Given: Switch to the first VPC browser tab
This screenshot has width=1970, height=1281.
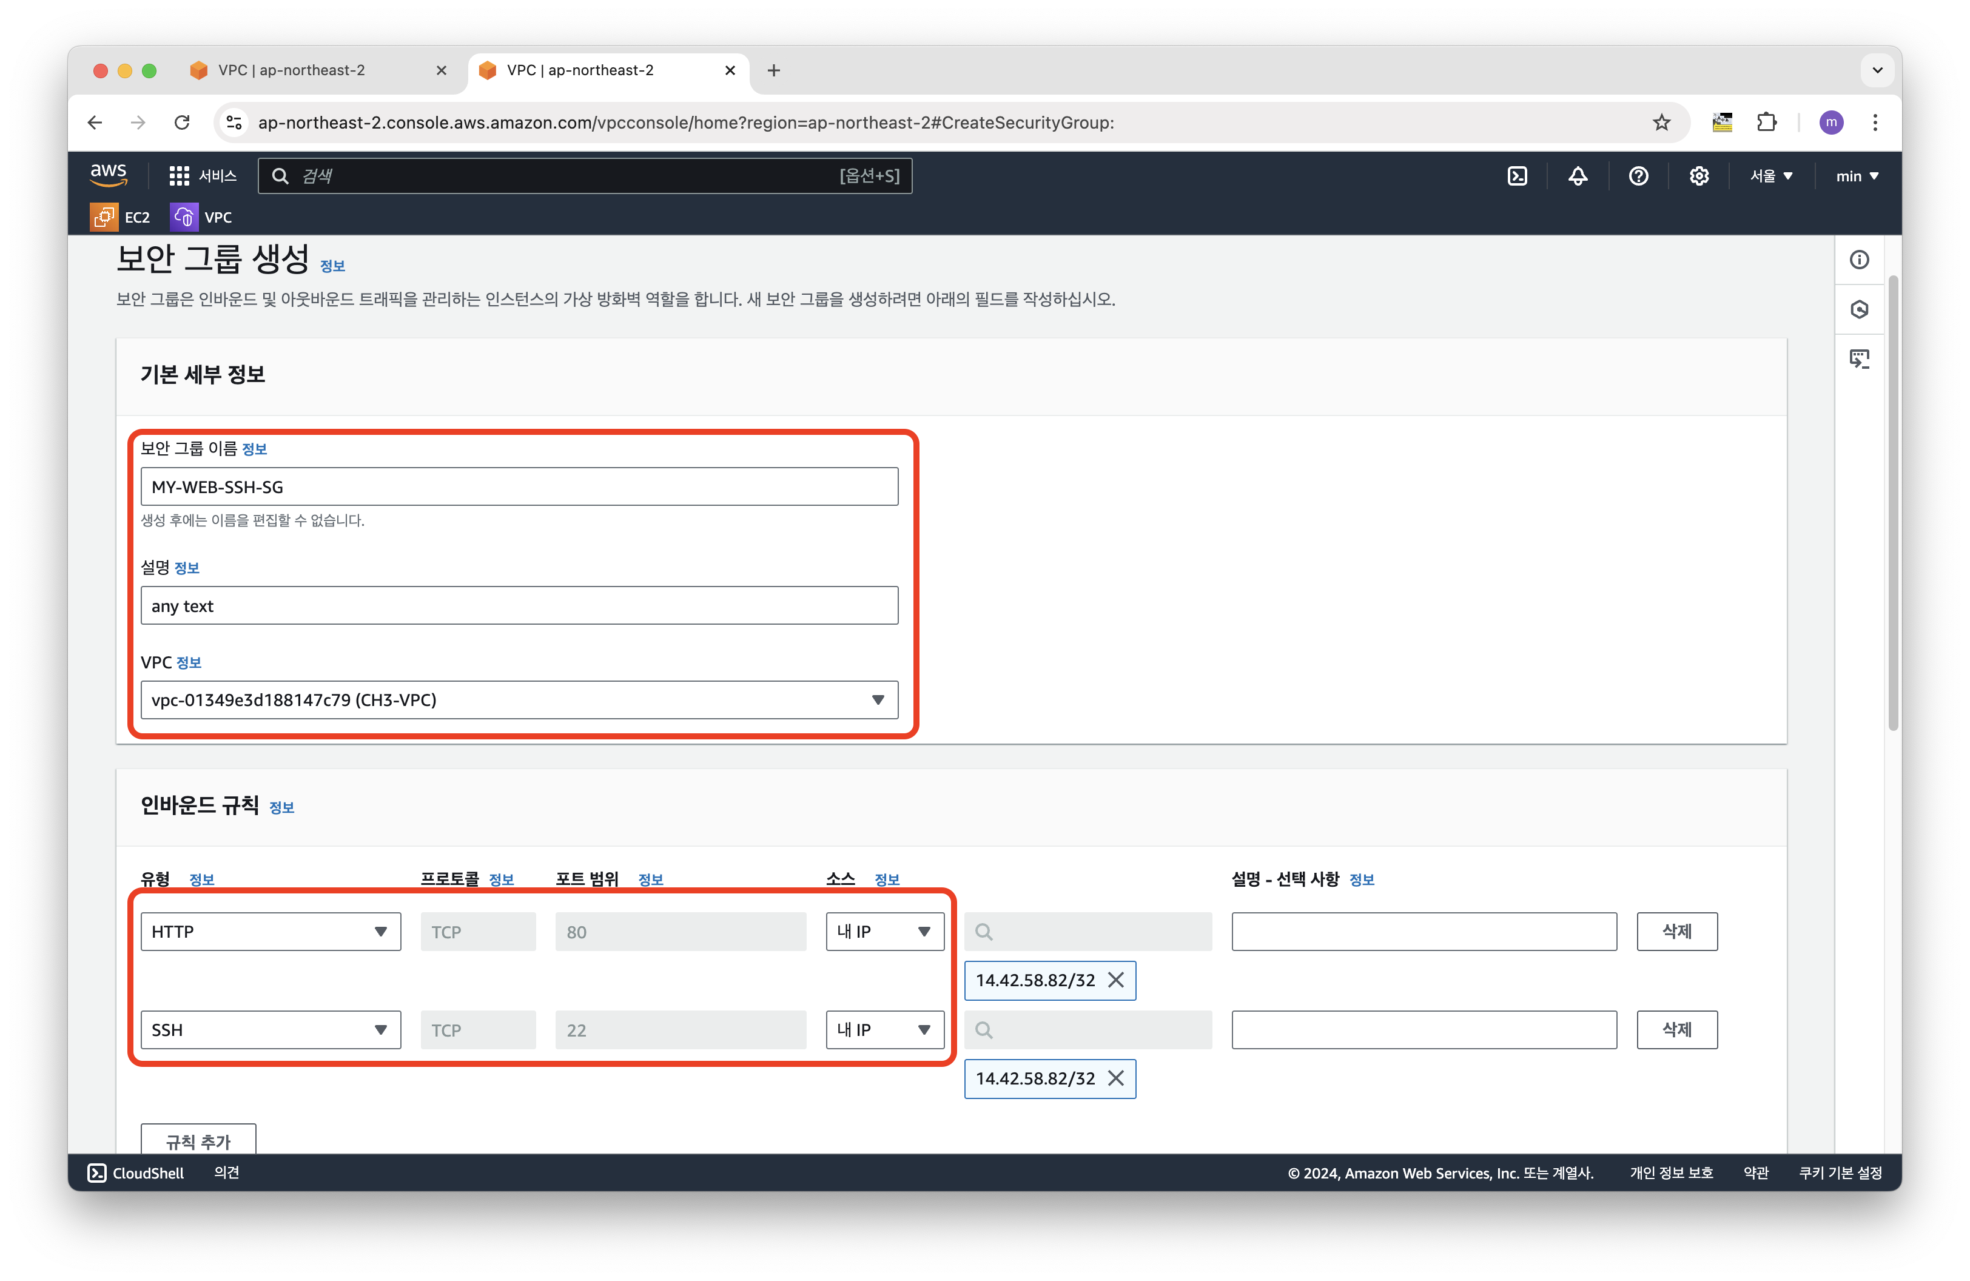Looking at the screenshot, I should click(x=291, y=70).
